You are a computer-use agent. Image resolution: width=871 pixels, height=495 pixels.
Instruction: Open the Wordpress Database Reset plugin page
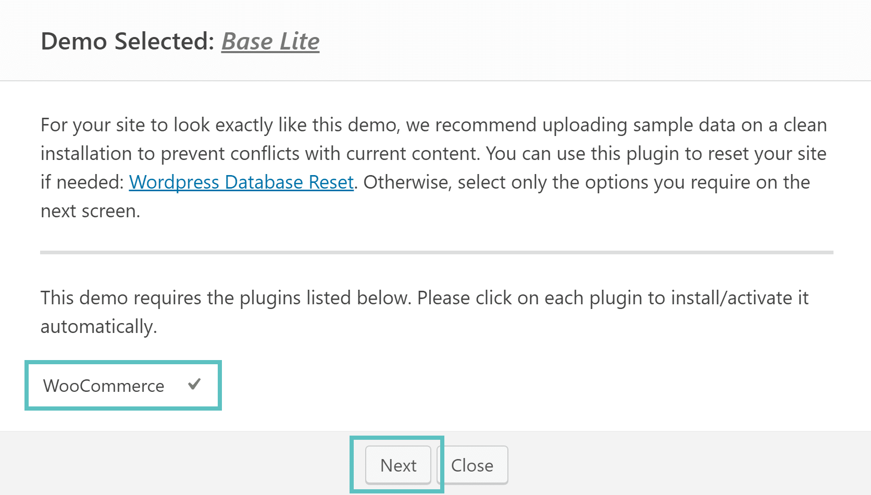pos(241,182)
